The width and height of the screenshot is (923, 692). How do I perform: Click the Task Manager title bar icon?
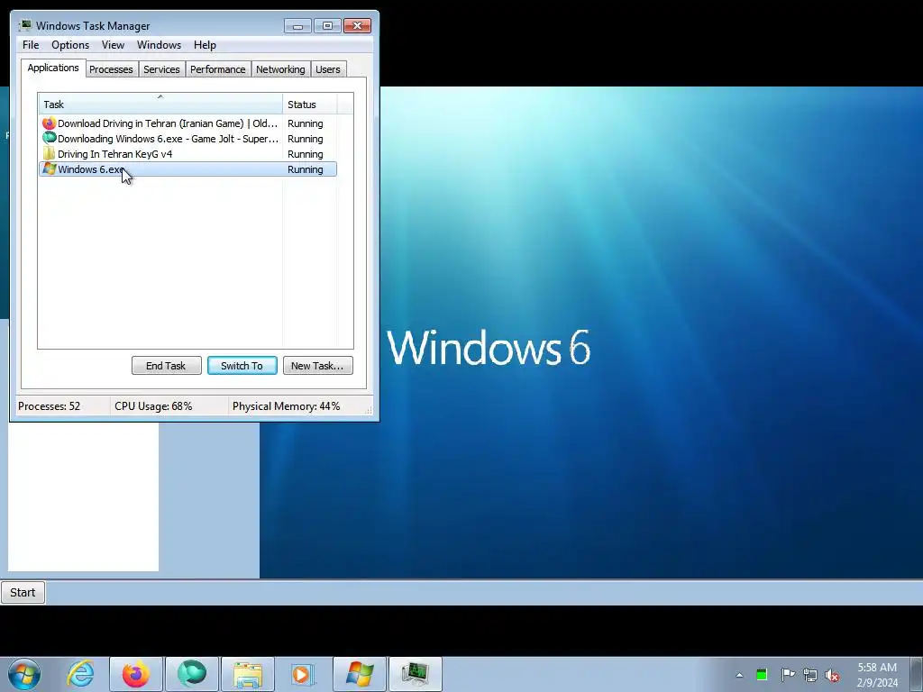pyautogui.click(x=24, y=25)
